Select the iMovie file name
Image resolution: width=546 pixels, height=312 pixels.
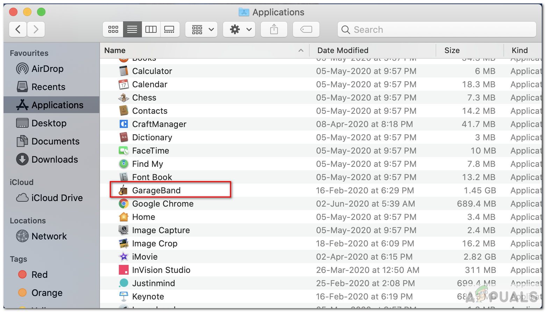(x=145, y=257)
